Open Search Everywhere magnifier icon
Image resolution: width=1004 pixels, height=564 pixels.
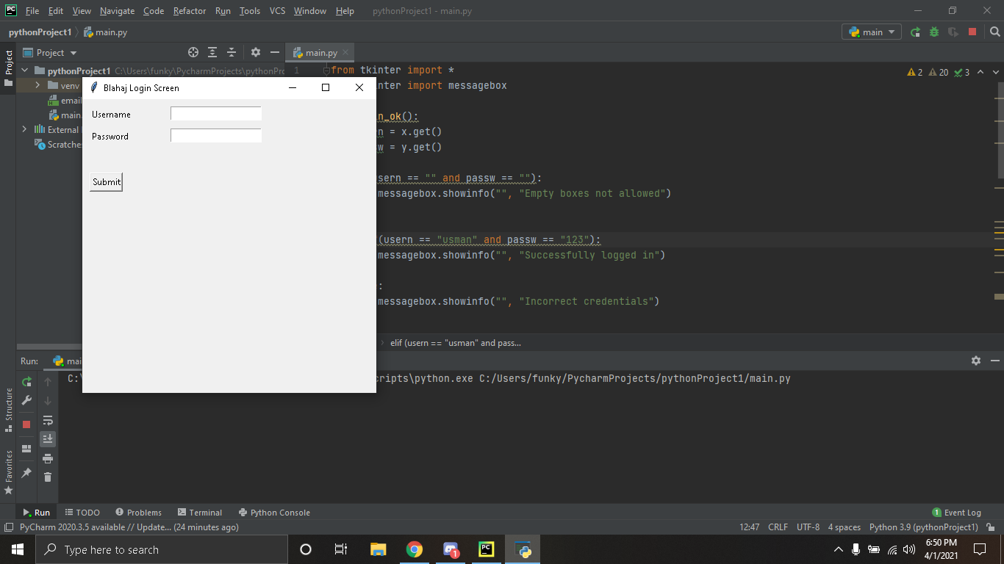click(x=994, y=32)
